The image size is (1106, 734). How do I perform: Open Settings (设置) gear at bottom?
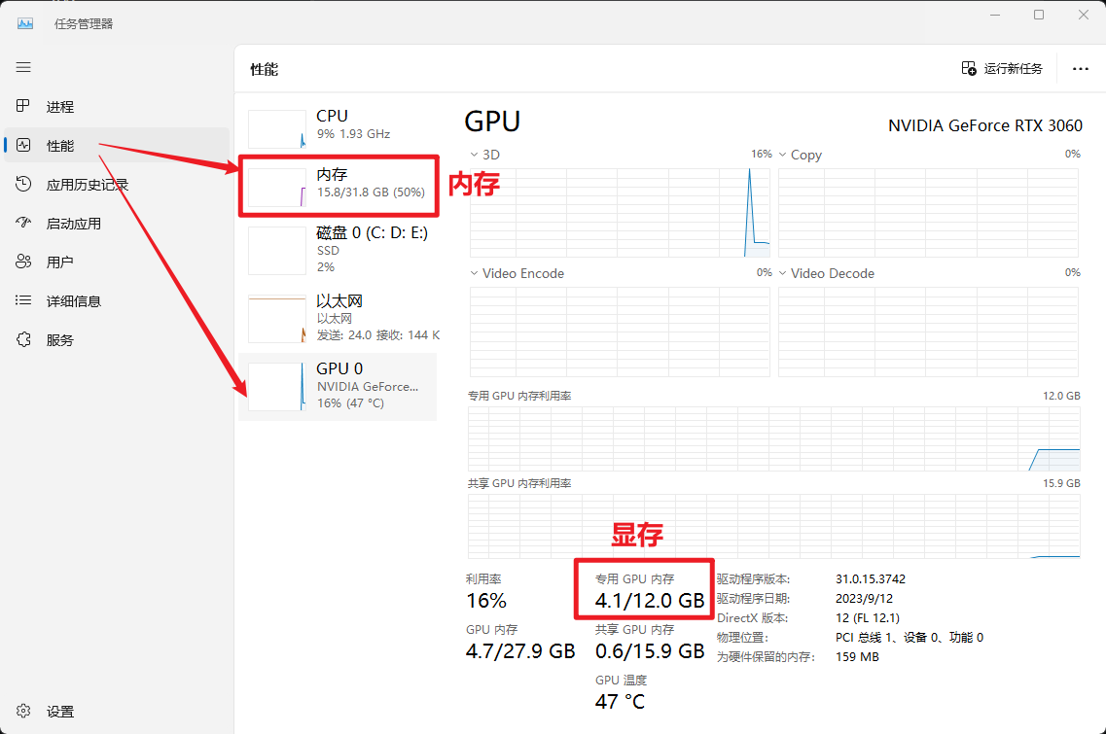[23, 711]
